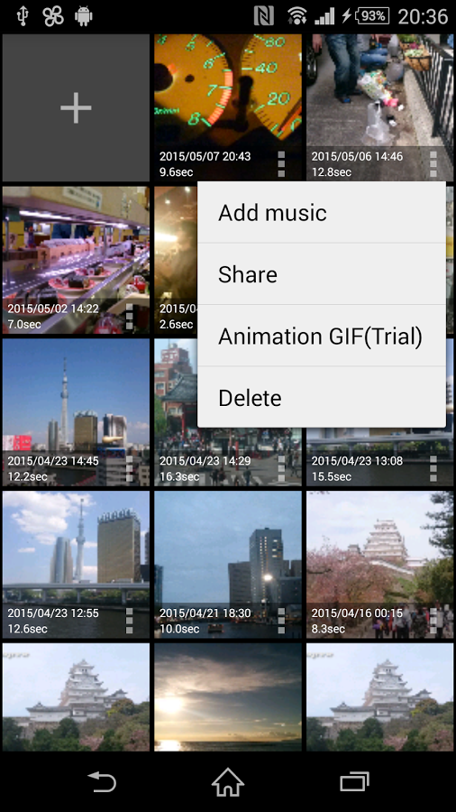Viewport: 456px width, 812px height.
Task: Click the 8.3sec duration label
Action: click(x=328, y=629)
